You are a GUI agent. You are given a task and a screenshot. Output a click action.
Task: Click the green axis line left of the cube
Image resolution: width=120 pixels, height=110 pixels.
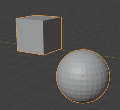8,43
